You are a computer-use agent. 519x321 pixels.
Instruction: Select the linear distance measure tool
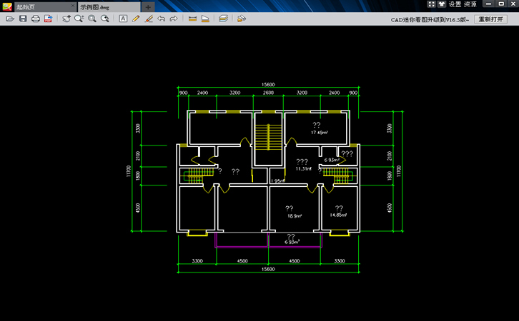click(x=192, y=19)
